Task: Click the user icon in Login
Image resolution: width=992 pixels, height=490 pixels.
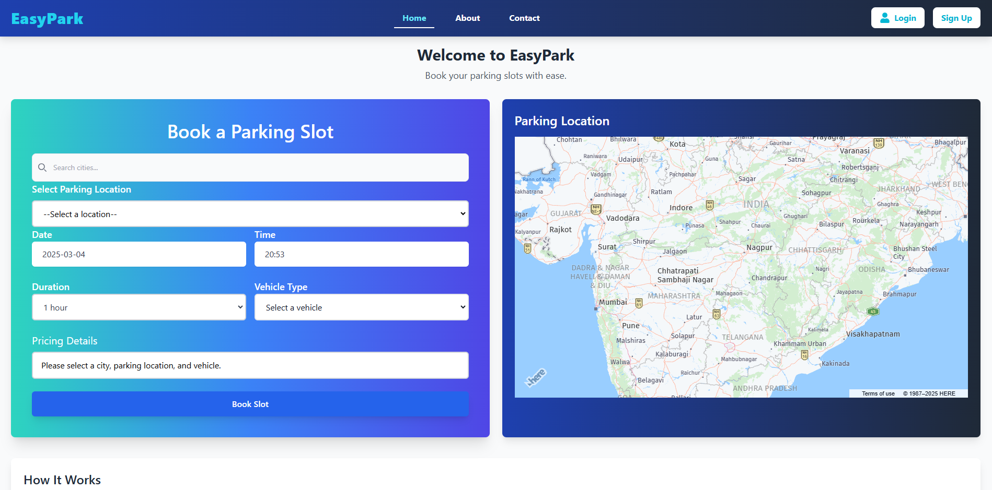Action: [x=885, y=18]
